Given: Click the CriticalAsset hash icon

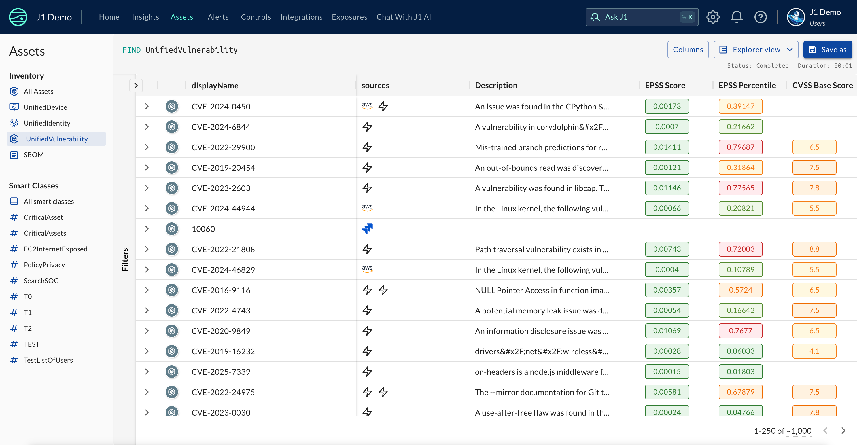Looking at the screenshot, I should [x=14, y=217].
